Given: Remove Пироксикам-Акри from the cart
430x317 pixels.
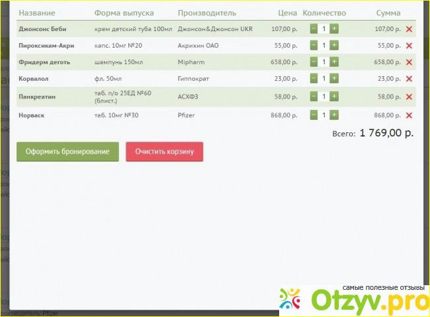Looking at the screenshot, I should pos(409,46).
